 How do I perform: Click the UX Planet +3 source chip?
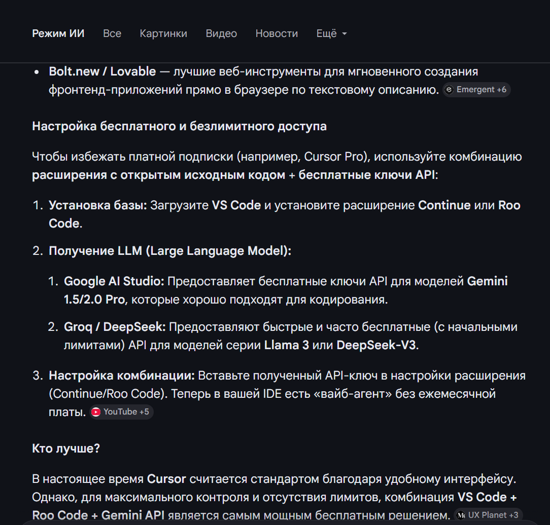click(x=488, y=515)
